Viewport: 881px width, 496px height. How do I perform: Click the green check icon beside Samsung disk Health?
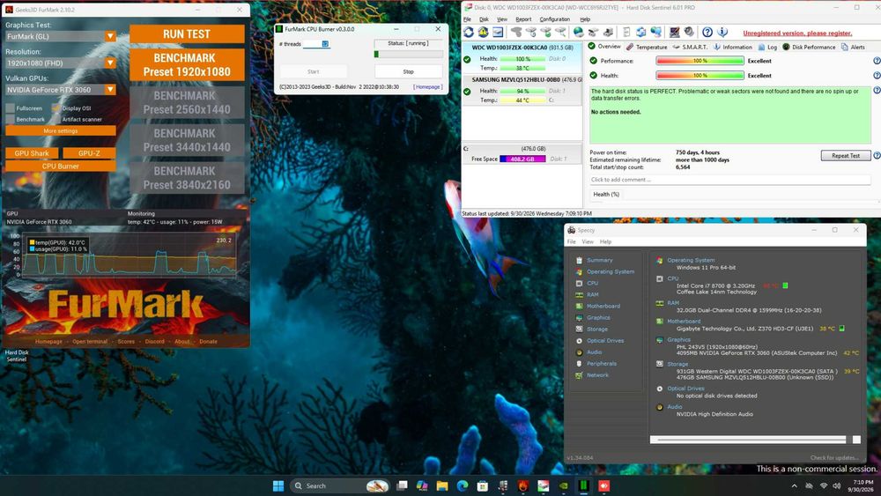click(x=467, y=91)
